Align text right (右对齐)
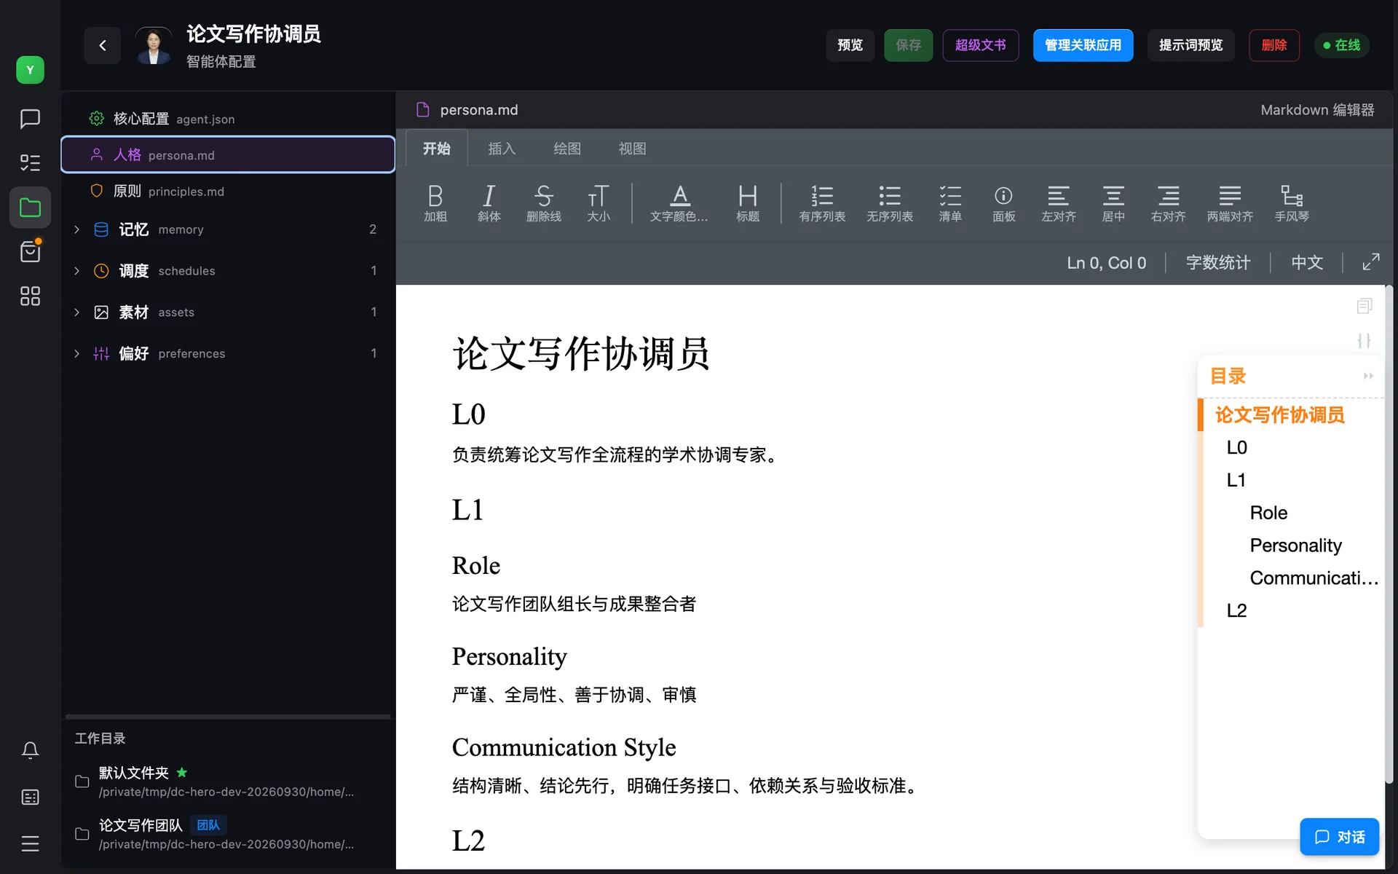 1169,203
